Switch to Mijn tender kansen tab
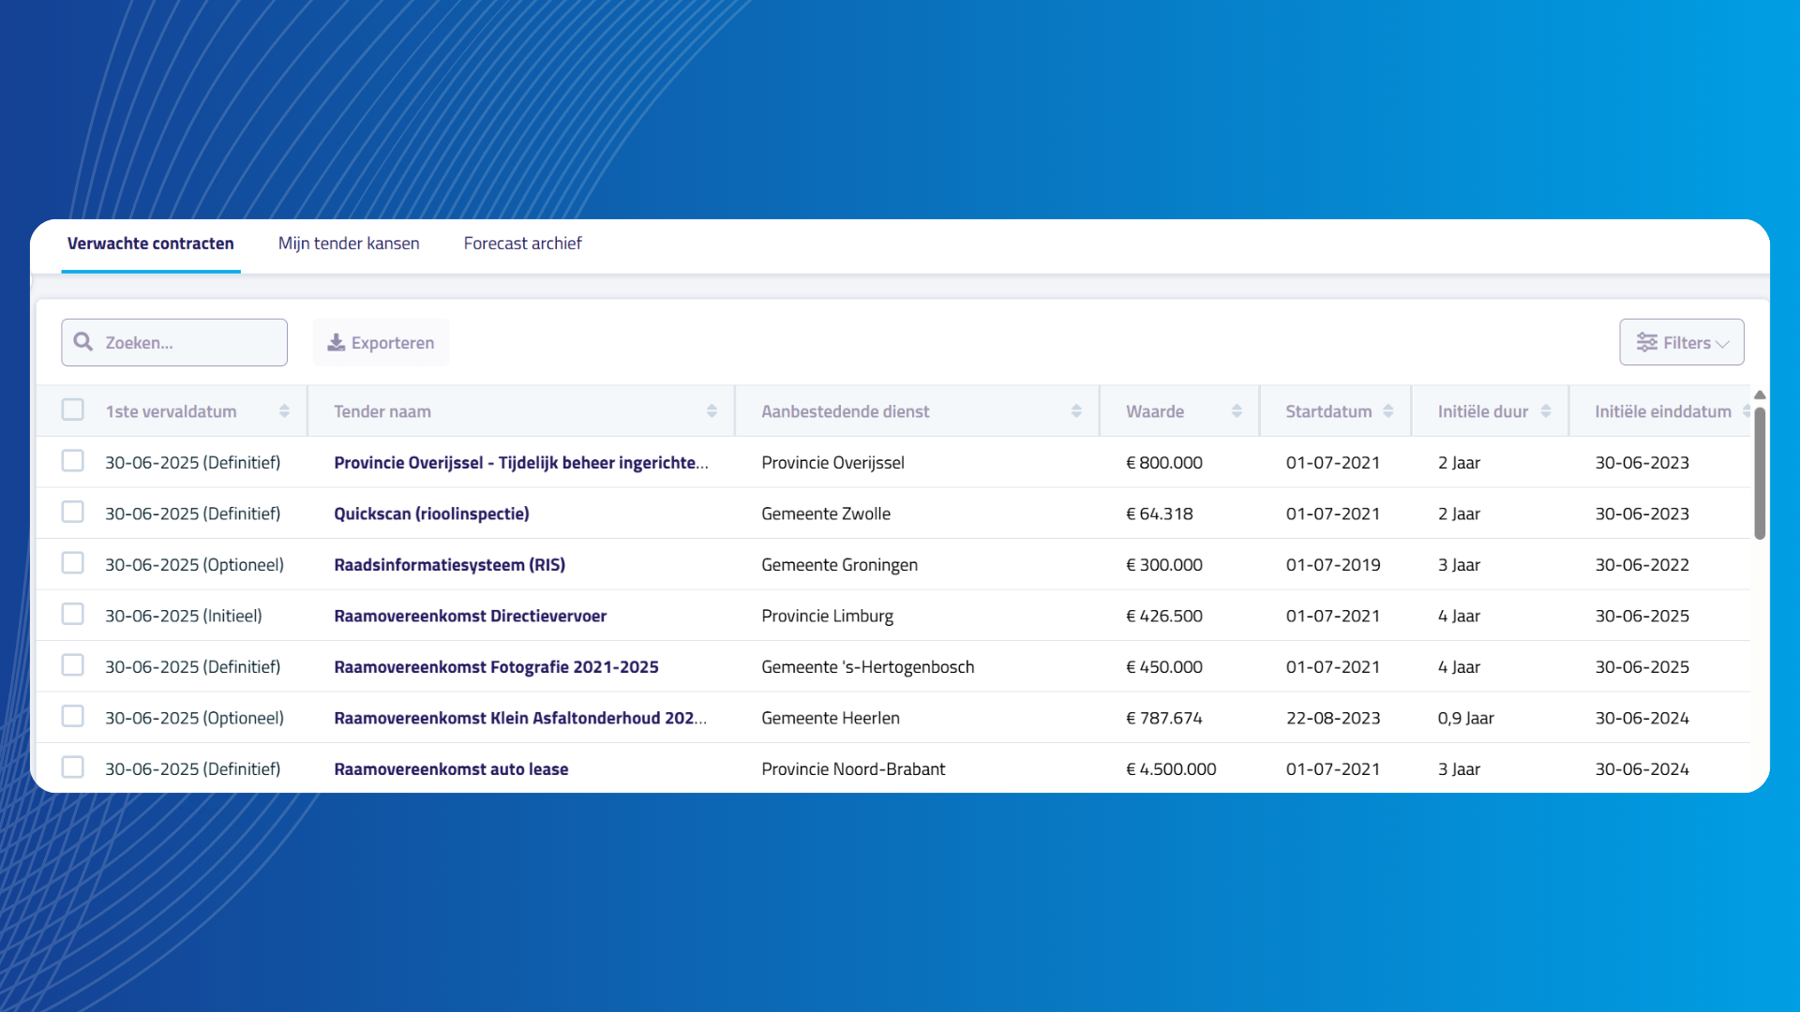 349,244
